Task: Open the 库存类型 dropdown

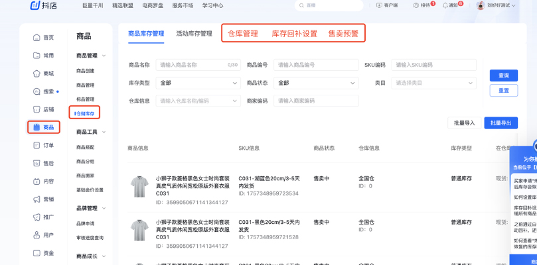Action: click(x=198, y=83)
